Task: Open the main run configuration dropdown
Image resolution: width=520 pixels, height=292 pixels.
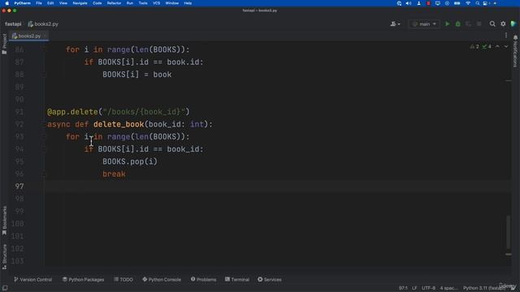Action: point(424,24)
